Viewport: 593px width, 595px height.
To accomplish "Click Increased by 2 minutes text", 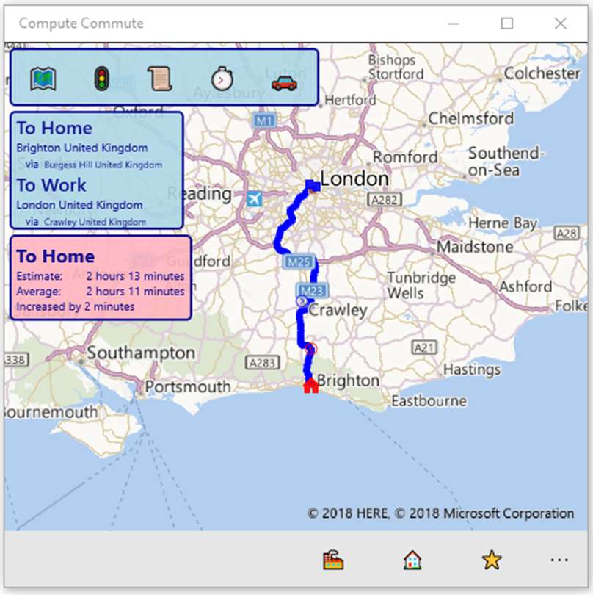I will click(76, 306).
